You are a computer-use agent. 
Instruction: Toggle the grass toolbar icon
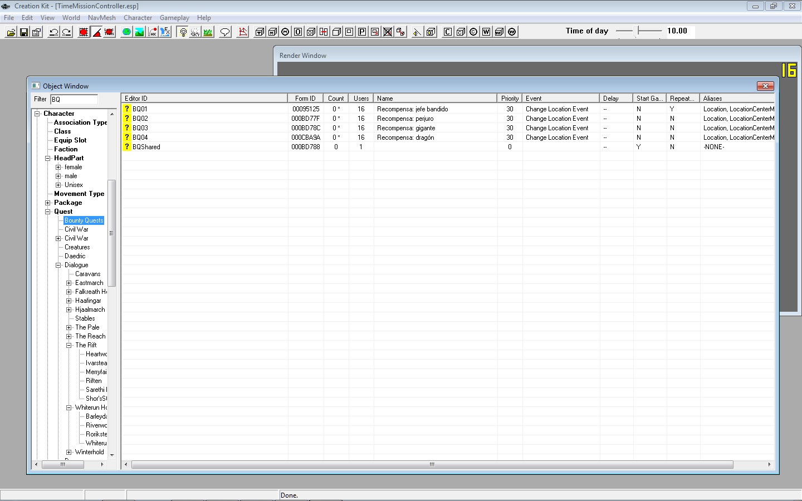[x=208, y=32]
